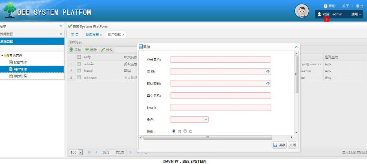Viewport: 367px width, 164px height.
Task: Click dialog scroll-up arrow
Action: pos(296,53)
